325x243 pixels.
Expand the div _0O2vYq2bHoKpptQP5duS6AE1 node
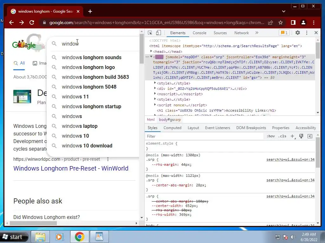tap(155, 88)
